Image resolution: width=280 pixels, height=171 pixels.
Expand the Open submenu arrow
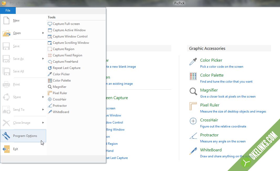[x=43, y=33]
